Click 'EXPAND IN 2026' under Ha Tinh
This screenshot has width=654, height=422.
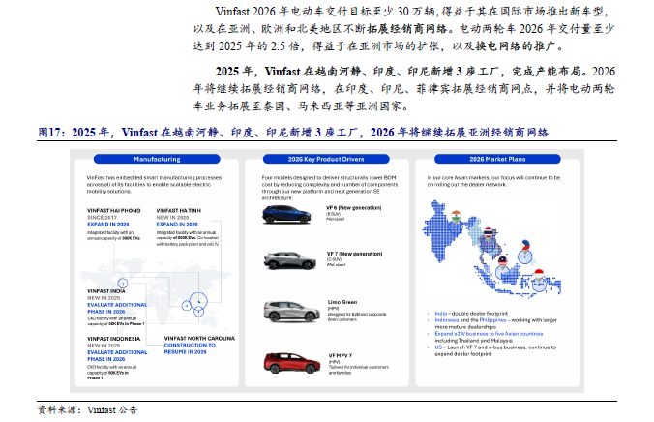click(x=177, y=225)
